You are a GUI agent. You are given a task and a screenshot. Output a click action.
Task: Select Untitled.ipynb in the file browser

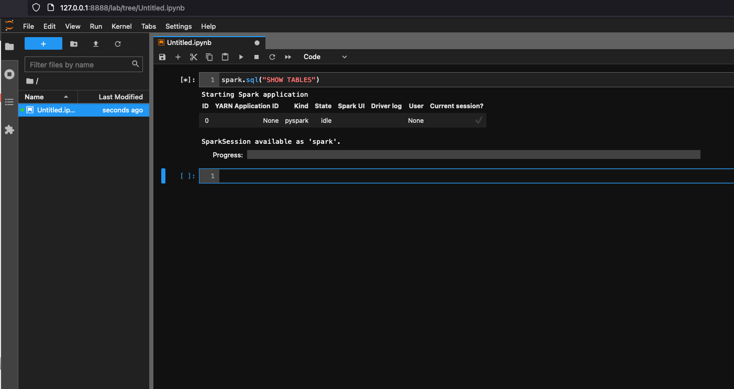[x=56, y=110]
